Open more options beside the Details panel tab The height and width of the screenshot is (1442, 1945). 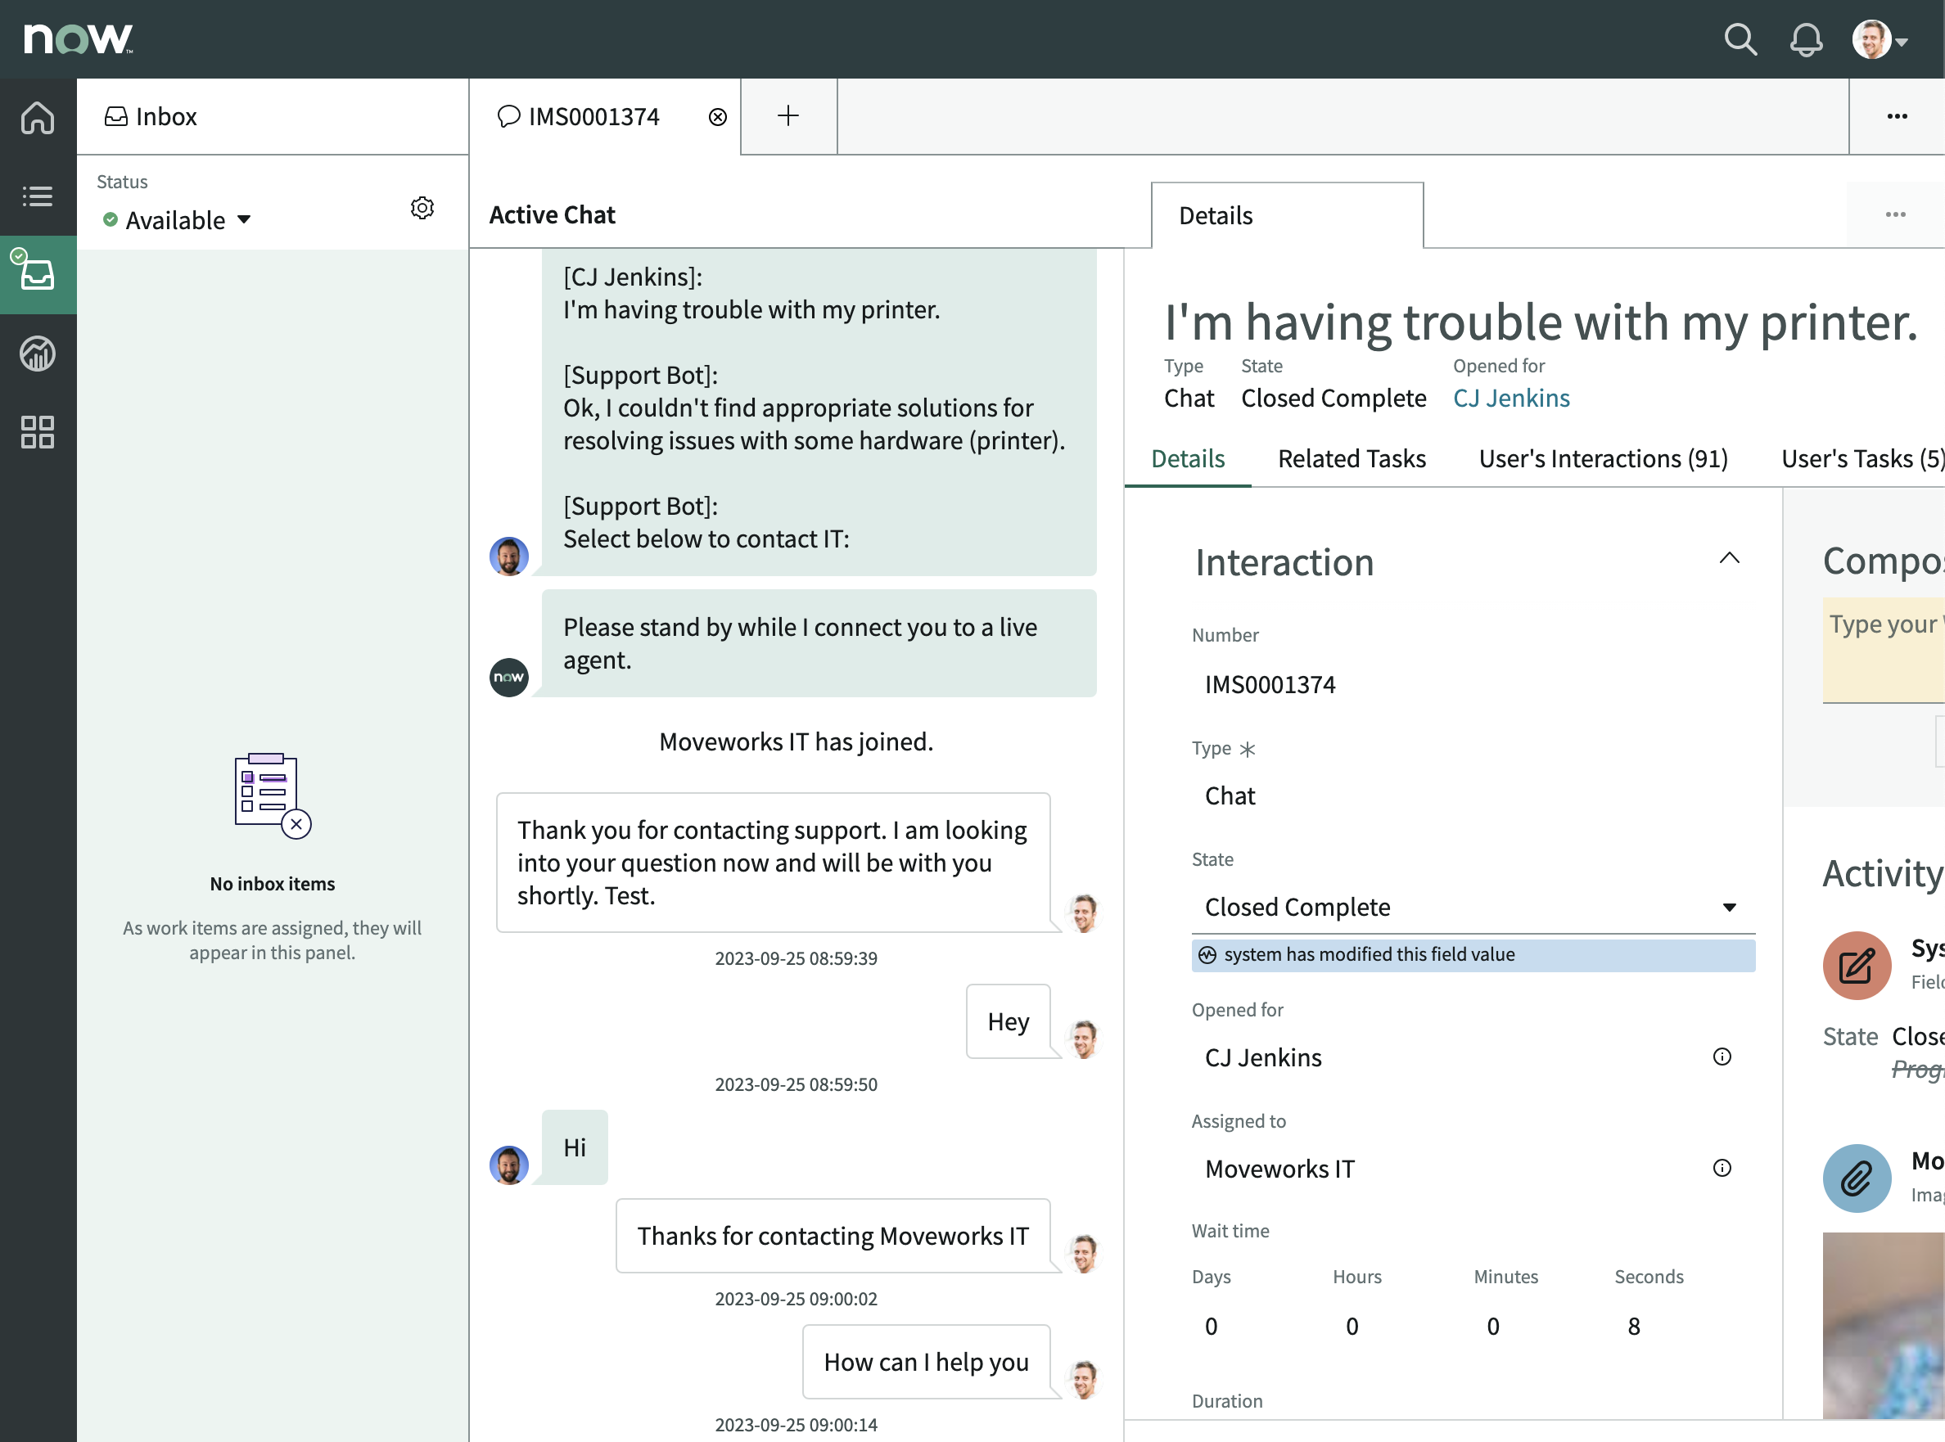[x=1894, y=214]
